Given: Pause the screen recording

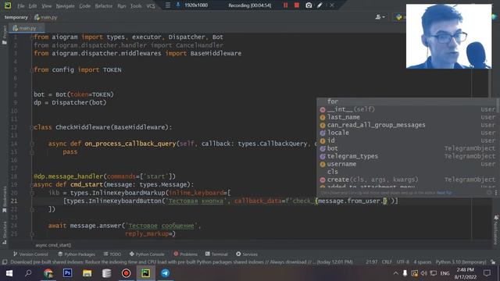Looking at the screenshot, I should pyautogui.click(x=285, y=5).
